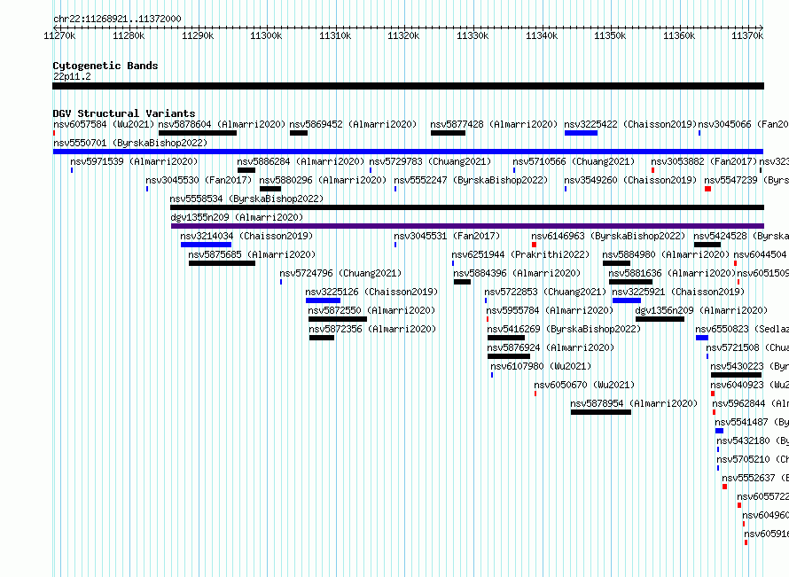Click the DGV Structural Variants track title
Viewport: 789px width, 577px height.
[x=124, y=113]
